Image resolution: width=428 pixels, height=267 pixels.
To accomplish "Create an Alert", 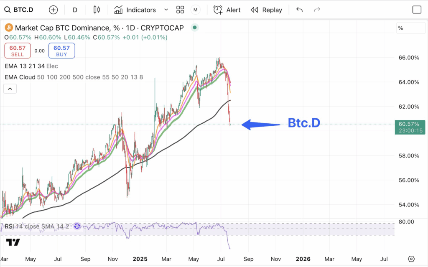I will 227,10.
